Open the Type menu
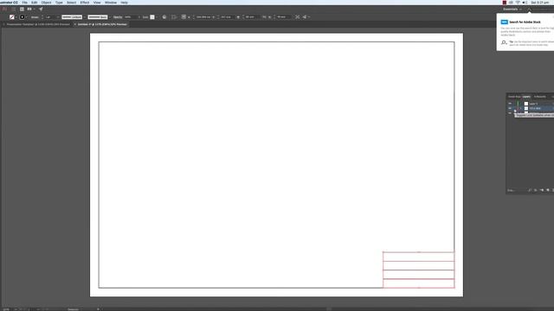 click(59, 3)
